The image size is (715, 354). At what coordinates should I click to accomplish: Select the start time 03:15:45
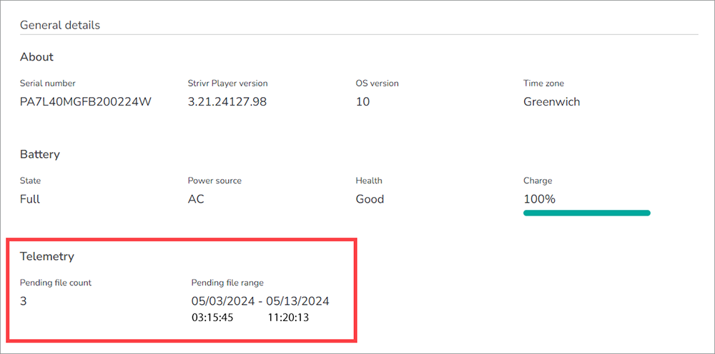[212, 318]
